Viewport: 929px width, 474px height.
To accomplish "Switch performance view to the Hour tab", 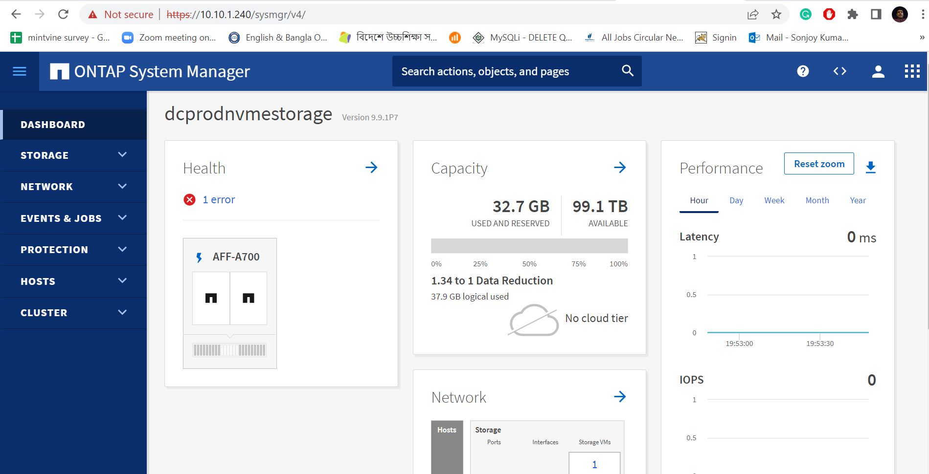I will (699, 200).
